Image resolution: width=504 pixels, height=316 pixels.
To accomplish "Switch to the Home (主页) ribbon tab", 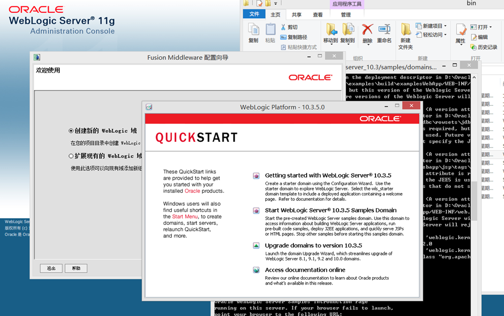I will point(276,14).
